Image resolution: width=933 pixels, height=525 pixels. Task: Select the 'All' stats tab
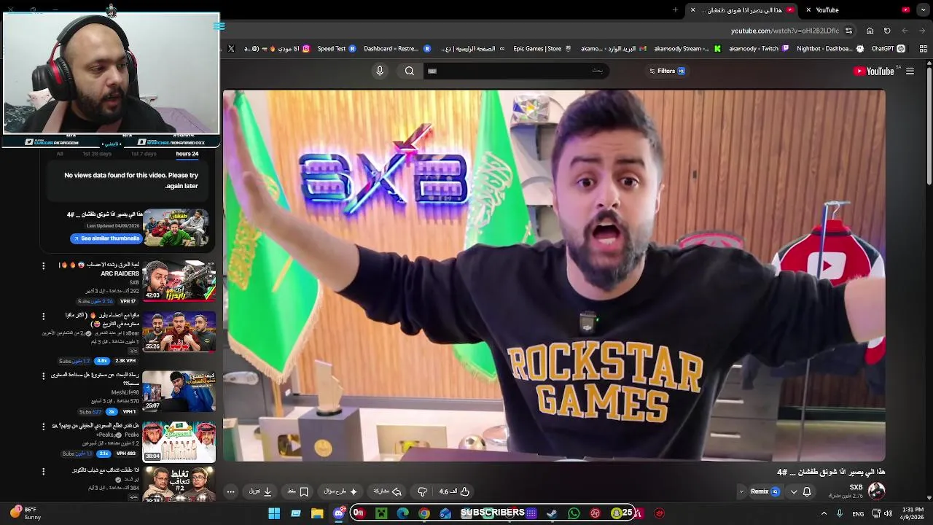(x=60, y=154)
